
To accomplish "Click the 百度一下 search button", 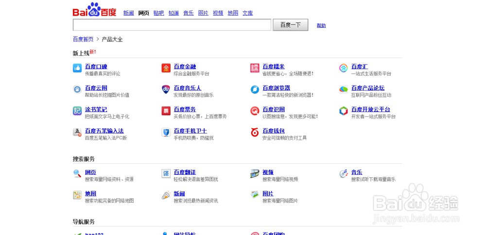I will [291, 25].
